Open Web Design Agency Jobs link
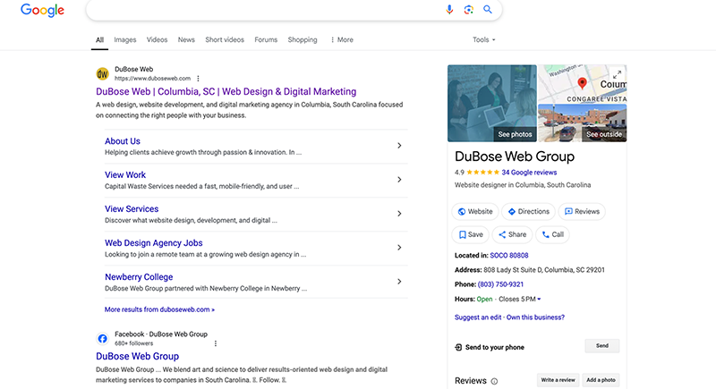716x389 pixels. tap(153, 243)
